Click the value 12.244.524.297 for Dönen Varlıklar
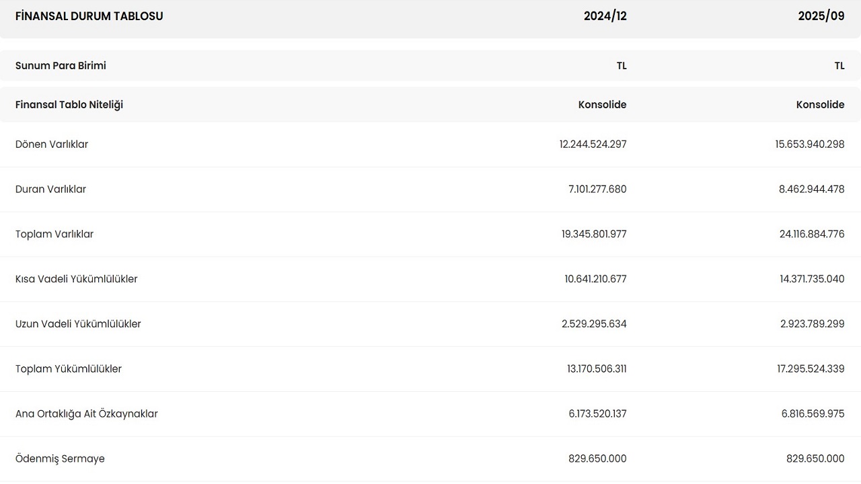The width and height of the screenshot is (861, 484). (x=593, y=145)
